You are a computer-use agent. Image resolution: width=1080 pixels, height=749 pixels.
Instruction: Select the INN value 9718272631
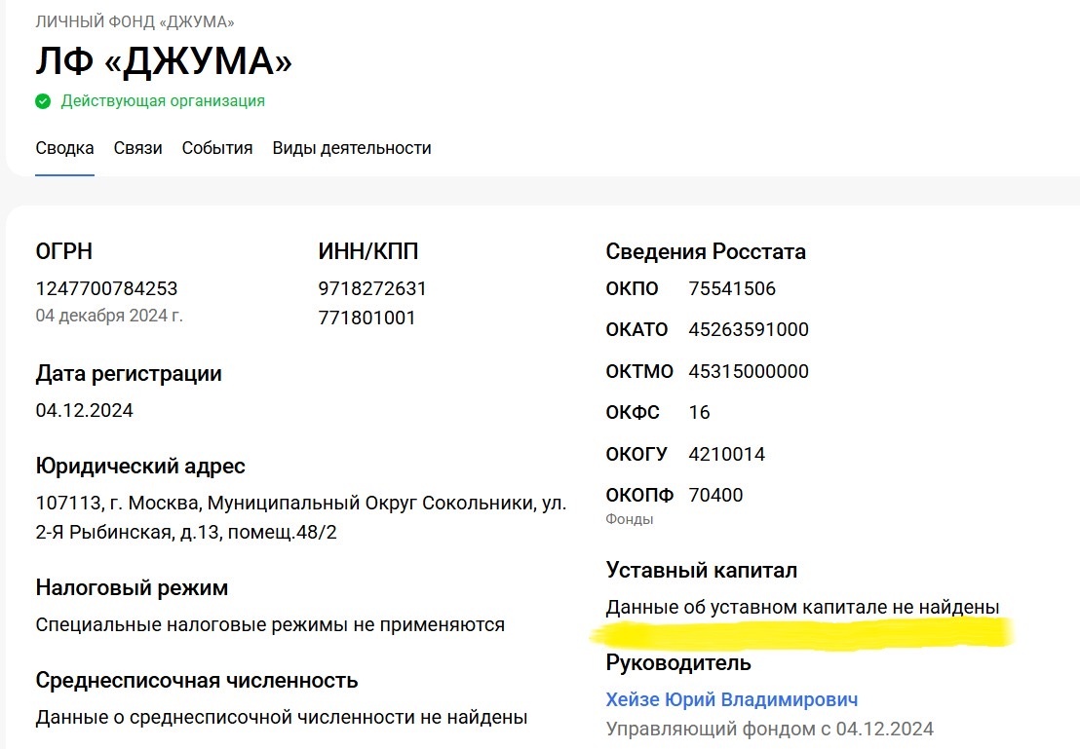372,288
